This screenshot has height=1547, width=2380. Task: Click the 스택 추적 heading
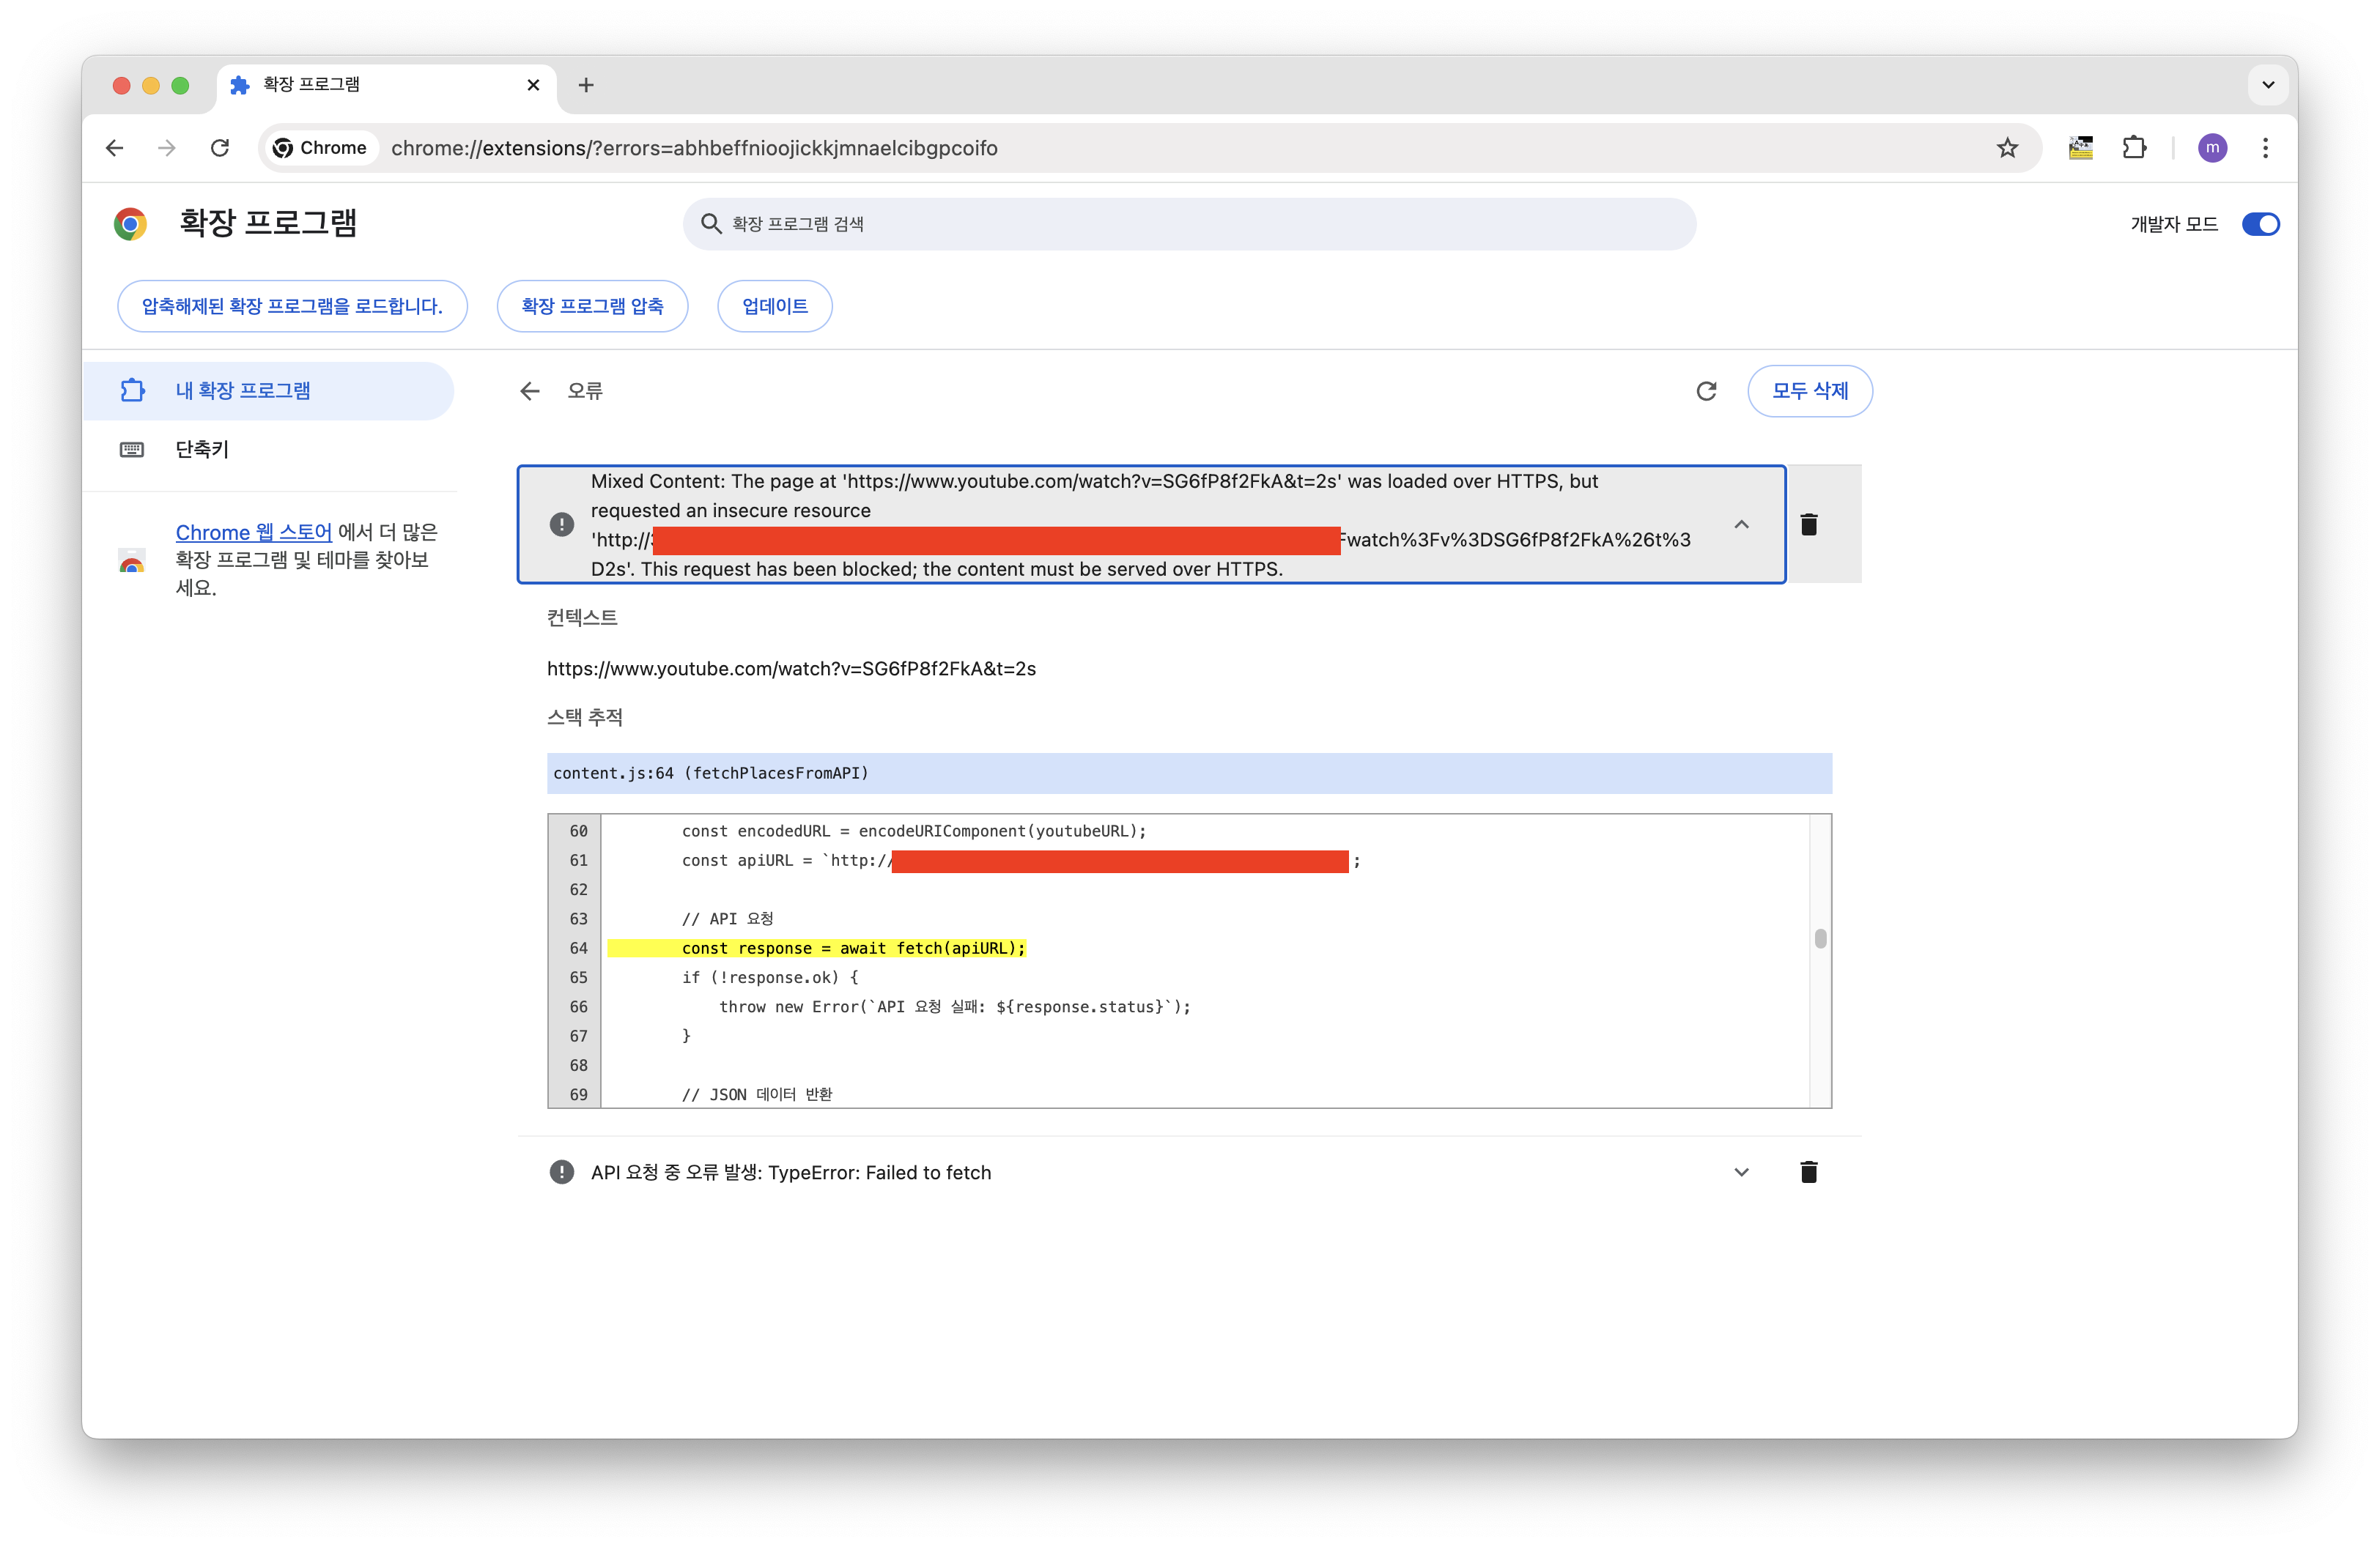click(585, 718)
